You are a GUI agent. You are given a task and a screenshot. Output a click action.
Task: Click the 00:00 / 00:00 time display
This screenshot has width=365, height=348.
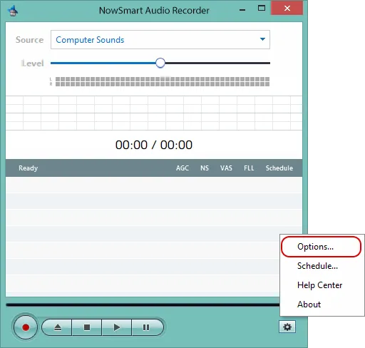(x=154, y=145)
